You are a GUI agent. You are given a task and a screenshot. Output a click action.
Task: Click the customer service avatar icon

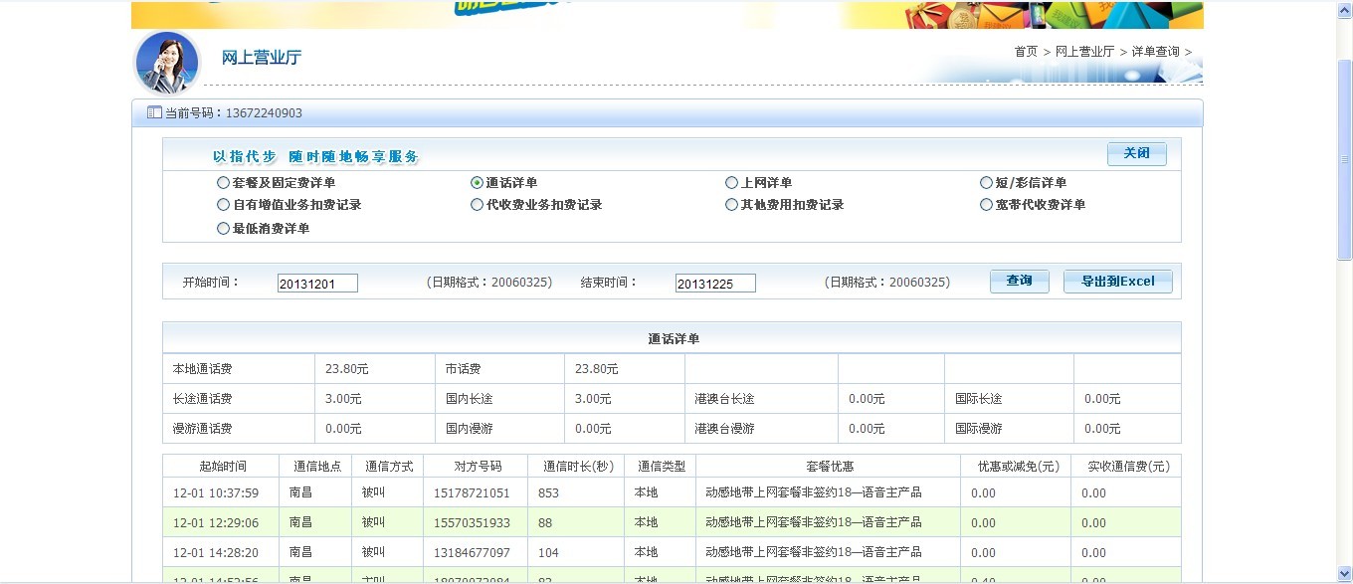(167, 62)
